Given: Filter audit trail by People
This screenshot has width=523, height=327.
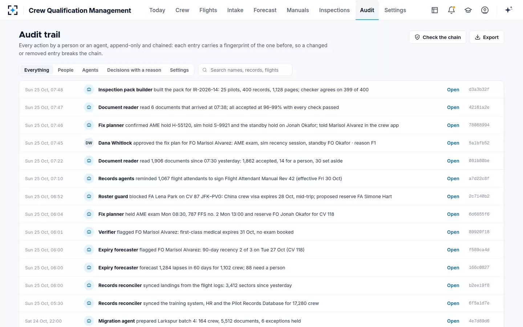Looking at the screenshot, I should [66, 70].
